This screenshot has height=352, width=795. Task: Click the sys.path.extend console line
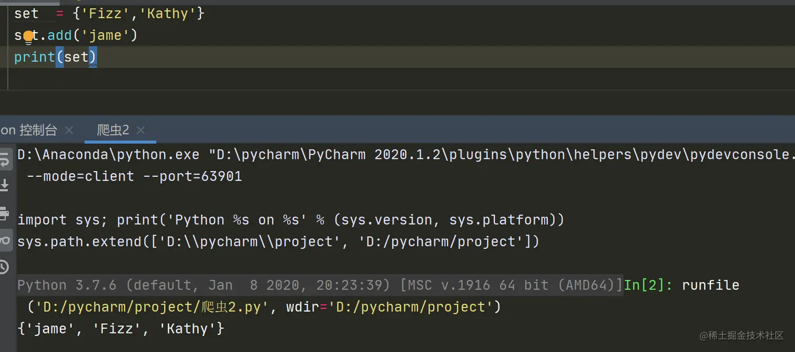pos(279,241)
